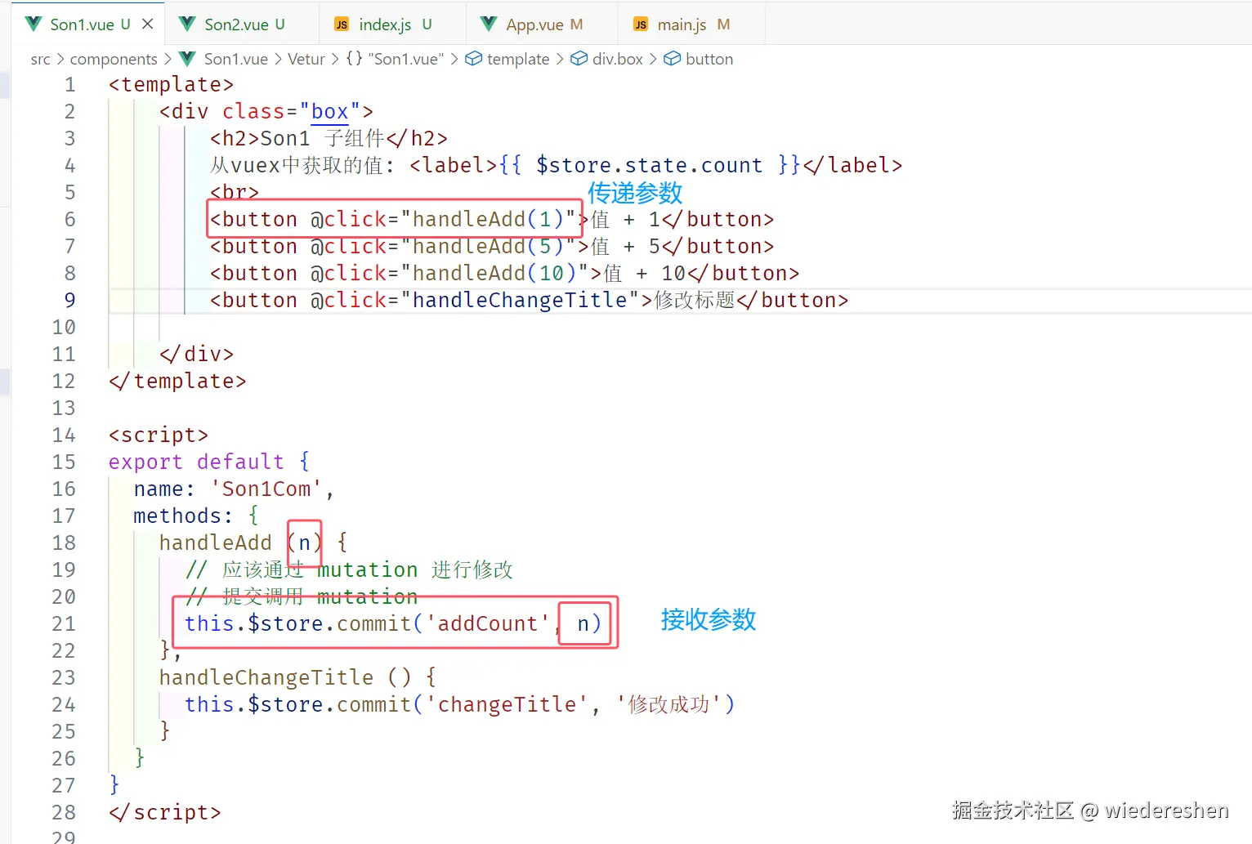Click line number 1 in gutter
This screenshot has width=1252, height=844.
coord(69,85)
